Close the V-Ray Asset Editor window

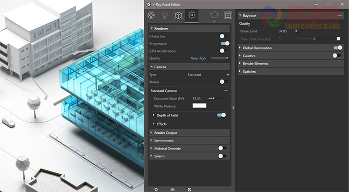click(x=342, y=4)
